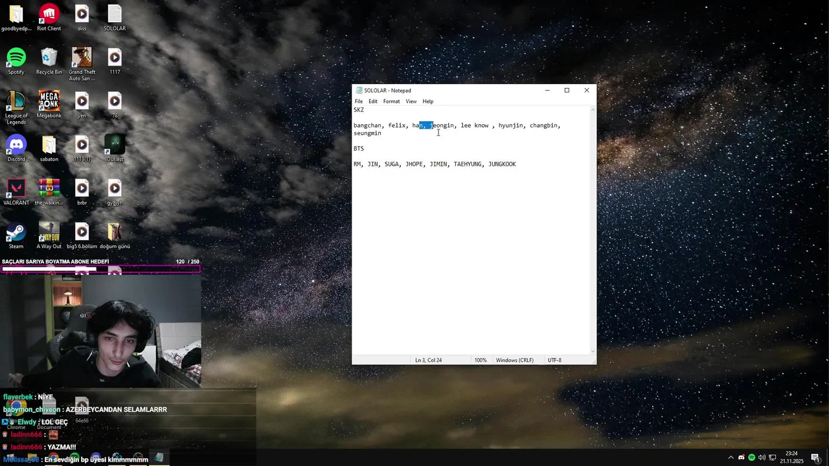Viewport: 829px width, 466px height.
Task: Select the doğum günü desktop icon
Action: pos(115,236)
